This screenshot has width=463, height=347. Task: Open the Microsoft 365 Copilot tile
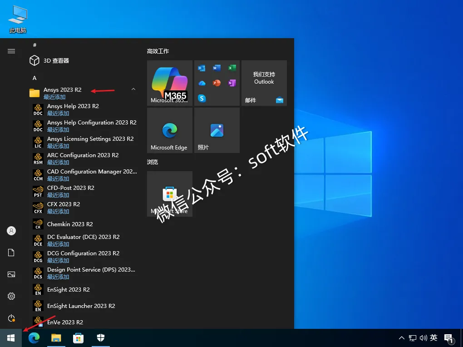(x=170, y=83)
